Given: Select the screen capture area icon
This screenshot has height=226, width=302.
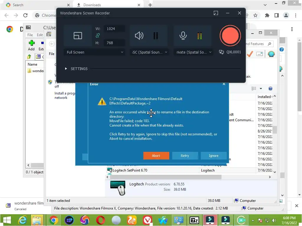Looking at the screenshot, I should pyautogui.click(x=78, y=36).
